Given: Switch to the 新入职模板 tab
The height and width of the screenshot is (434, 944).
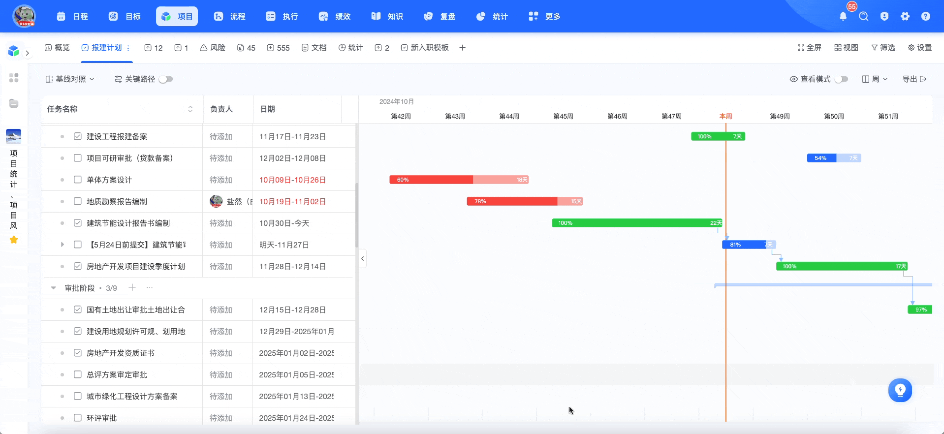Looking at the screenshot, I should [x=425, y=48].
